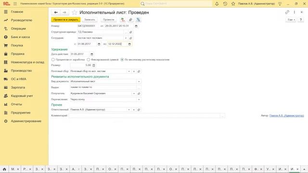The width and height of the screenshot is (308, 173).
Task: Open the Администрирование section
Action: tap(26, 121)
